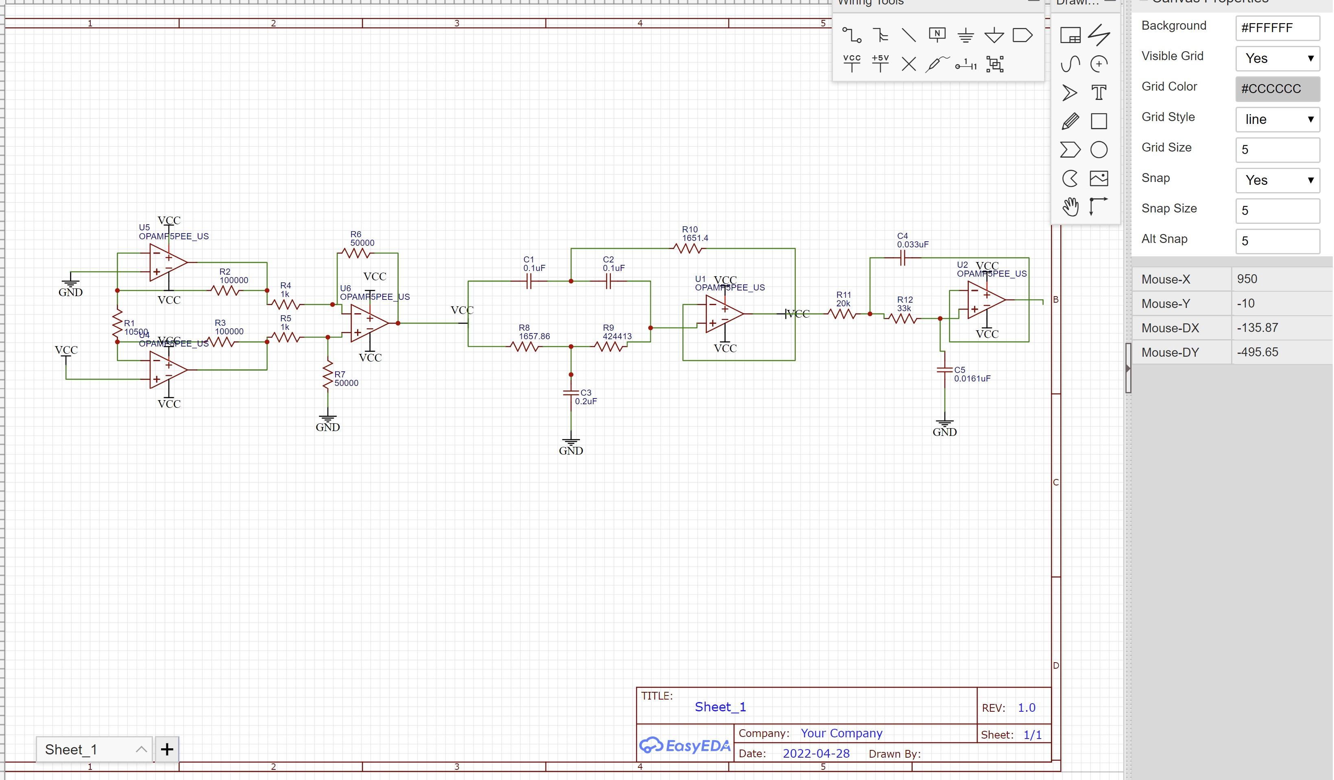Select the Image insert tool
The width and height of the screenshot is (1334, 780).
1099,178
